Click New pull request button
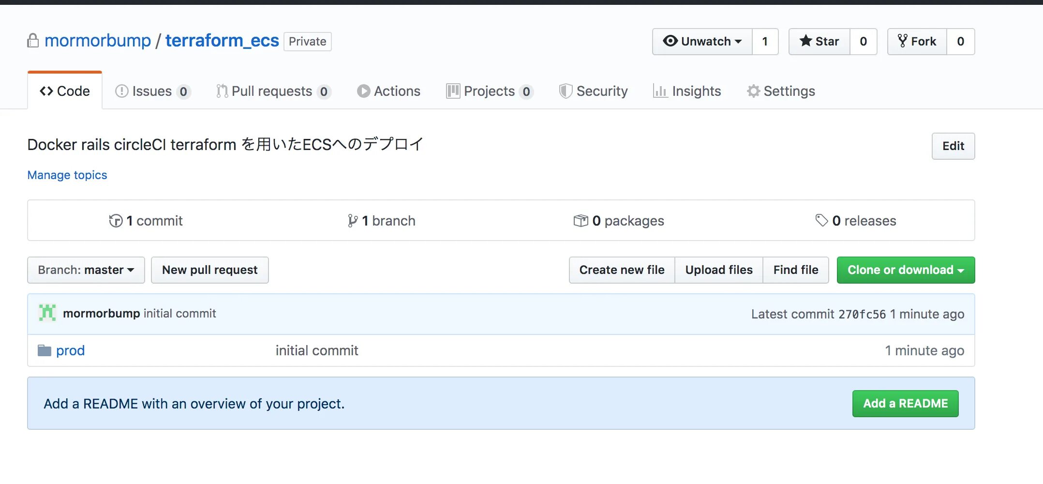 tap(210, 270)
